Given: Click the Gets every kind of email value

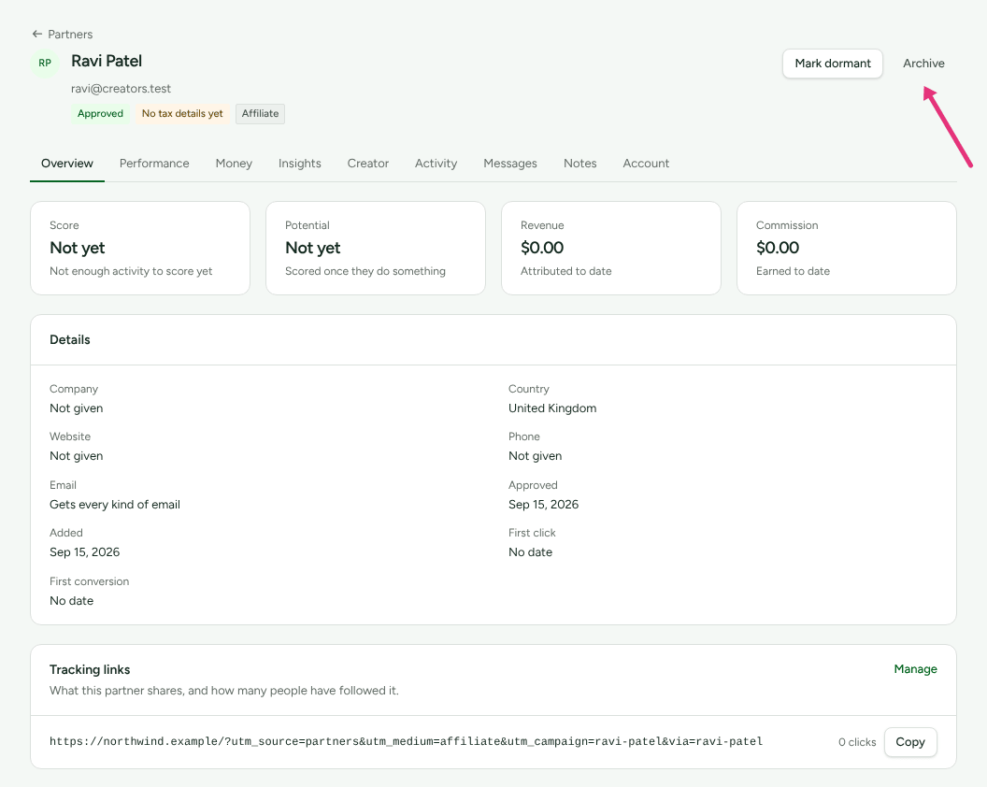Looking at the screenshot, I should pos(115,505).
